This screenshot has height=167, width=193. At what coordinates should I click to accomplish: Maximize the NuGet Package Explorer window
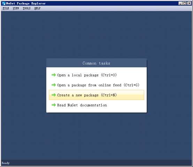pyautogui.click(x=185, y=3)
